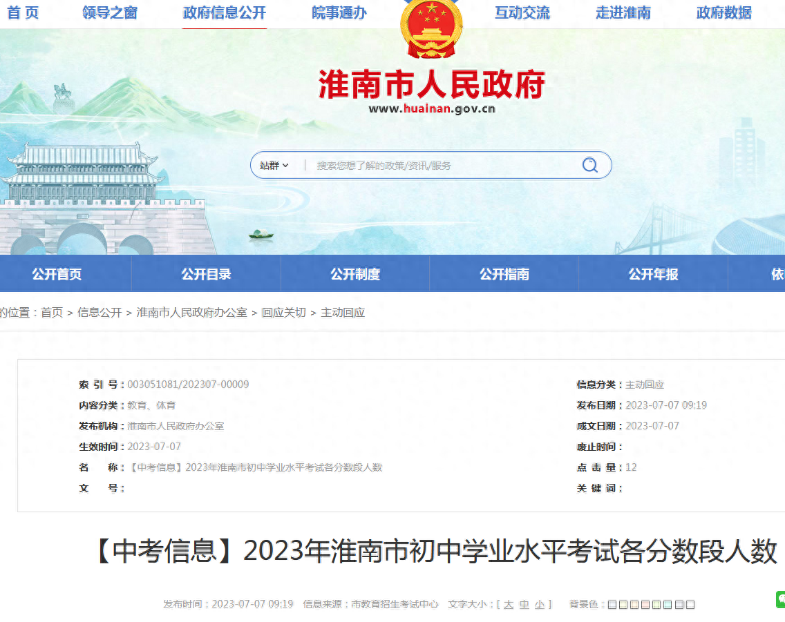The image size is (785, 622).
Task: Open 互动交流 in the top menu
Action: pos(522,12)
